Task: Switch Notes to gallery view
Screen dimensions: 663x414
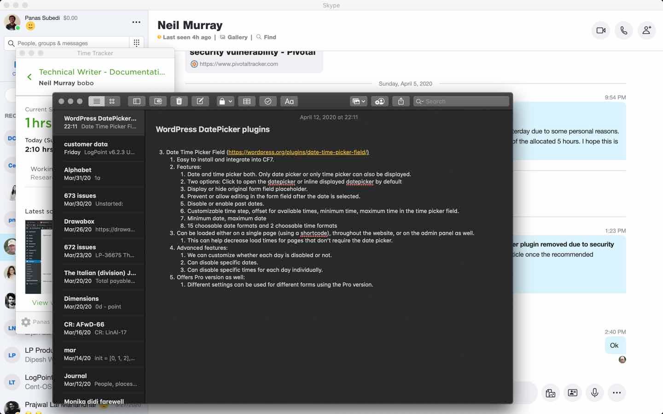Action: (x=112, y=101)
